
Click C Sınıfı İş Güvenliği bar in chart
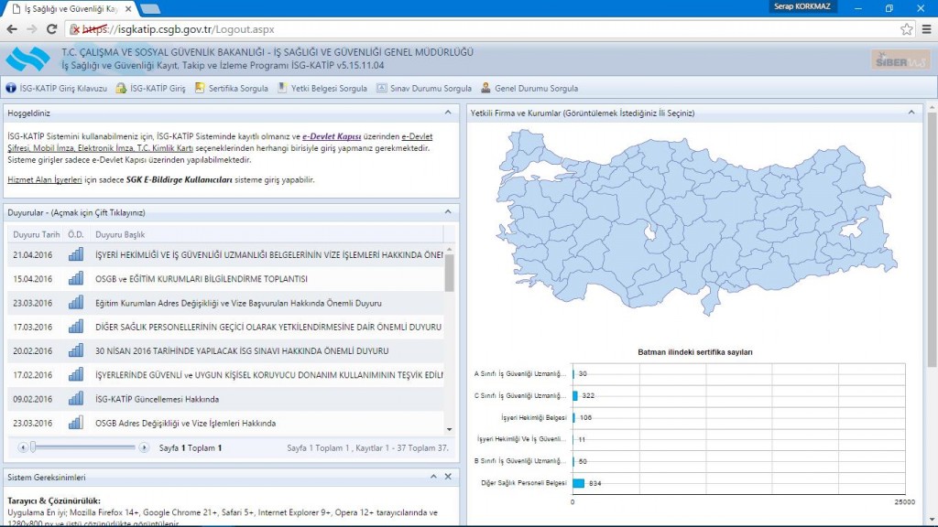pyautogui.click(x=575, y=395)
